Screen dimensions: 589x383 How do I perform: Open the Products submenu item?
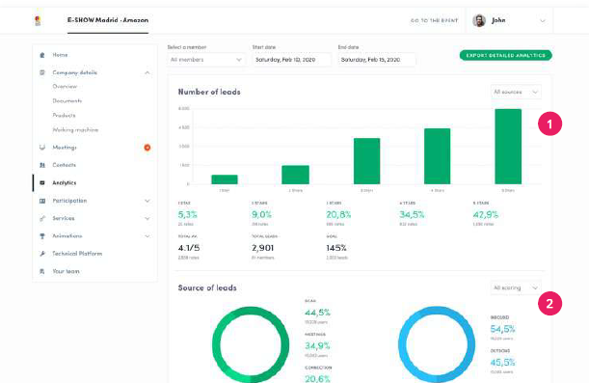pos(64,116)
